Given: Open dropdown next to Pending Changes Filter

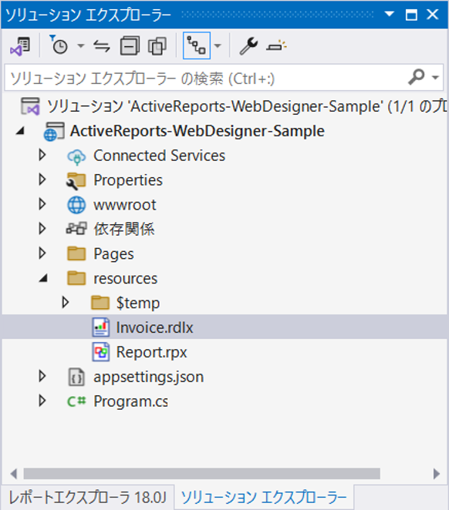Looking at the screenshot, I should pos(81,46).
